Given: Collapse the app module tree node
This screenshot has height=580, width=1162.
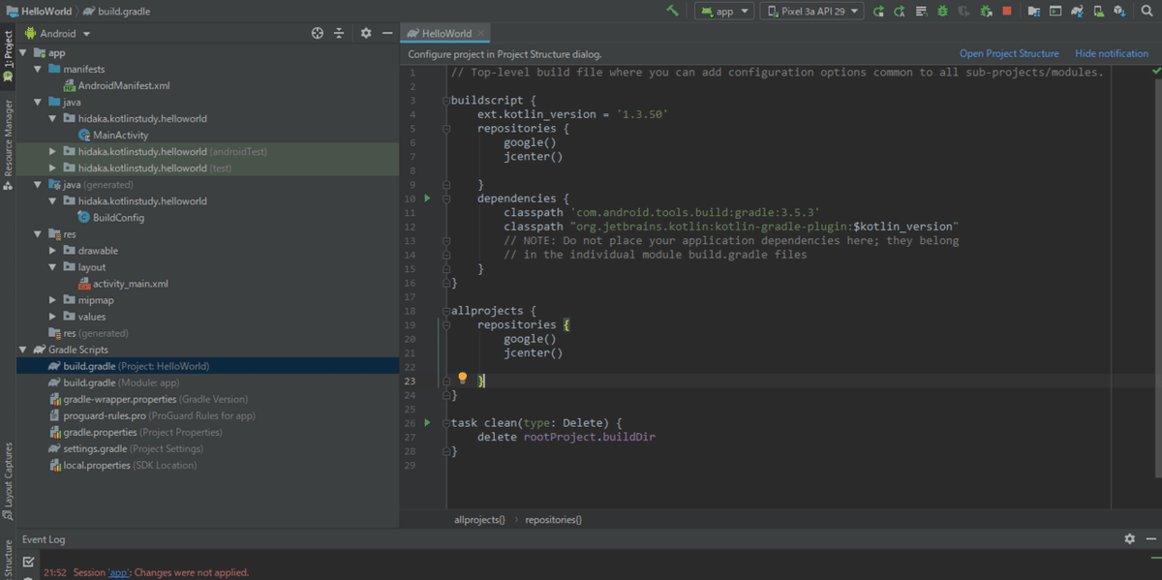Looking at the screenshot, I should [x=24, y=53].
